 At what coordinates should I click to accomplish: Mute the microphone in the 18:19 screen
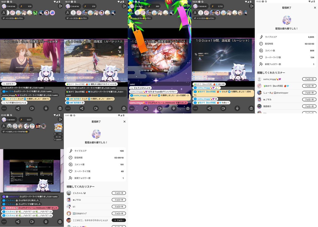(x=174, y=108)
